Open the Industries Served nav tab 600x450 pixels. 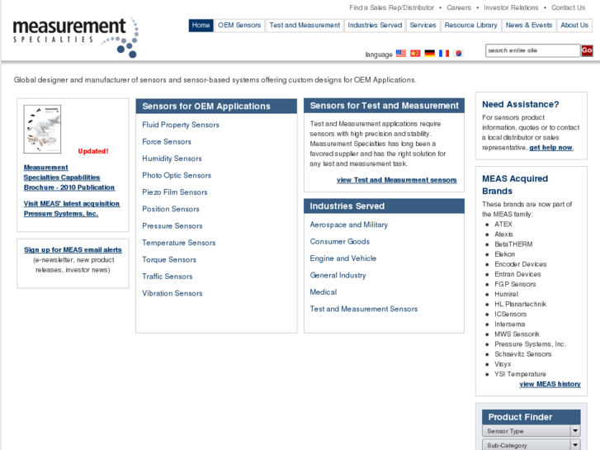coord(375,26)
